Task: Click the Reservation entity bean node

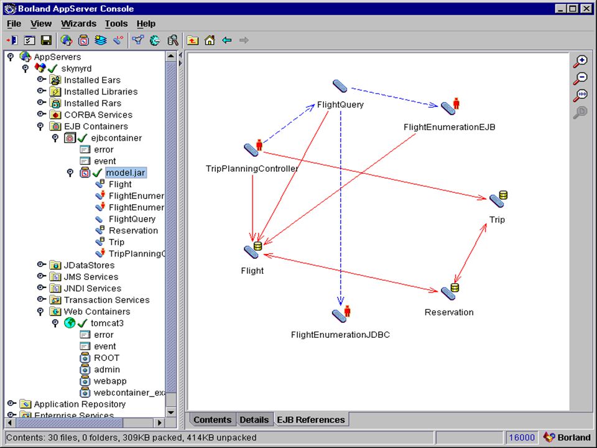Action: click(450, 291)
